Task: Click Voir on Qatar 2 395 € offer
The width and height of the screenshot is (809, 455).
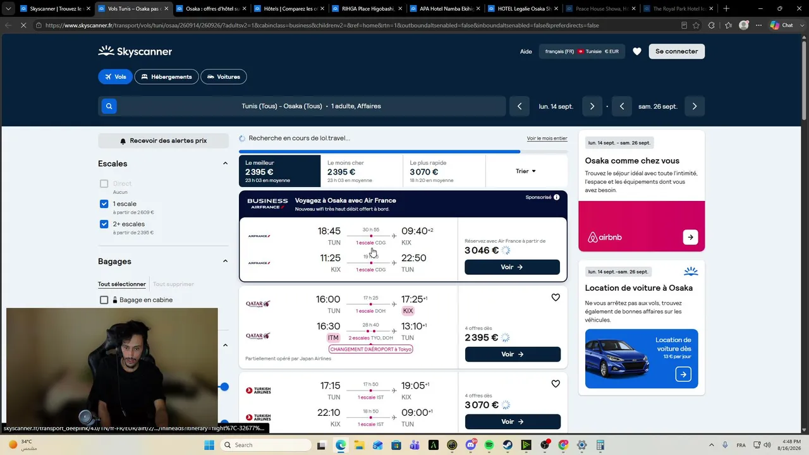Action: pyautogui.click(x=513, y=355)
